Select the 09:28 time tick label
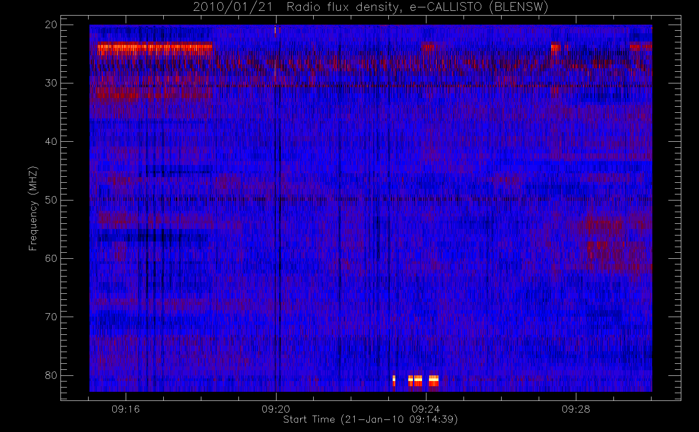The image size is (699, 432). click(576, 409)
